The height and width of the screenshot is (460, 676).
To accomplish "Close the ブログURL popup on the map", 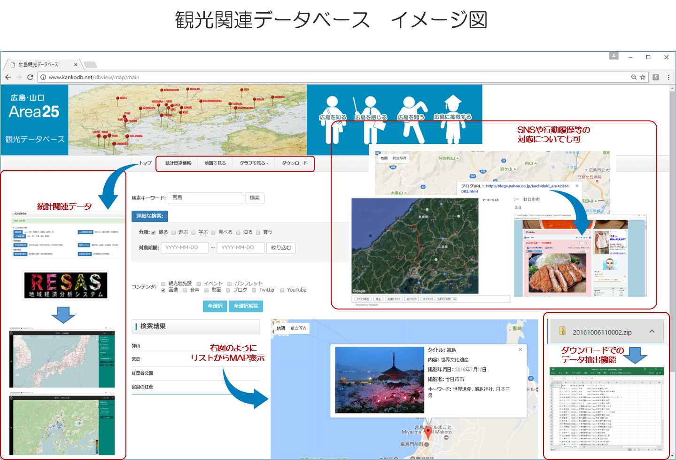I will 577,186.
